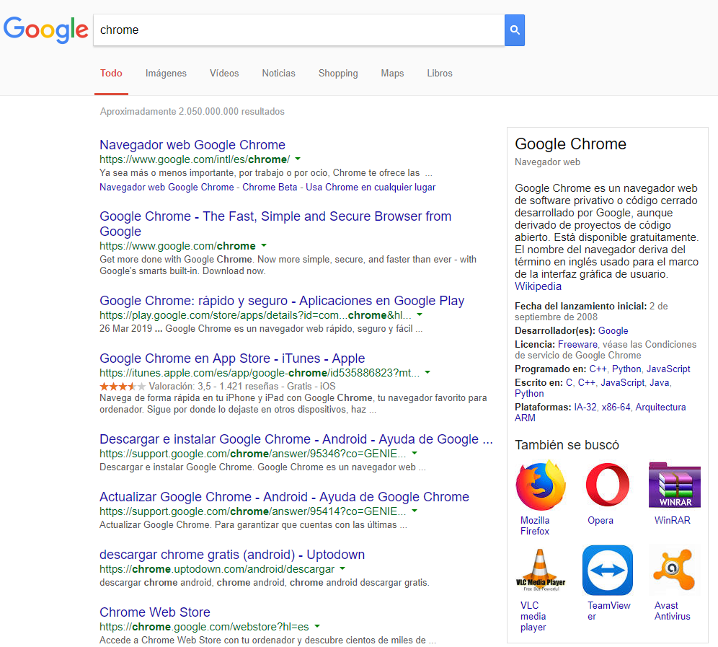Open the Shopping tab
The height and width of the screenshot is (647, 718).
point(338,74)
